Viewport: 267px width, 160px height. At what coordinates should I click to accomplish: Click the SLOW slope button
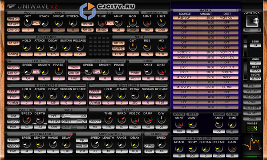pos(255,78)
